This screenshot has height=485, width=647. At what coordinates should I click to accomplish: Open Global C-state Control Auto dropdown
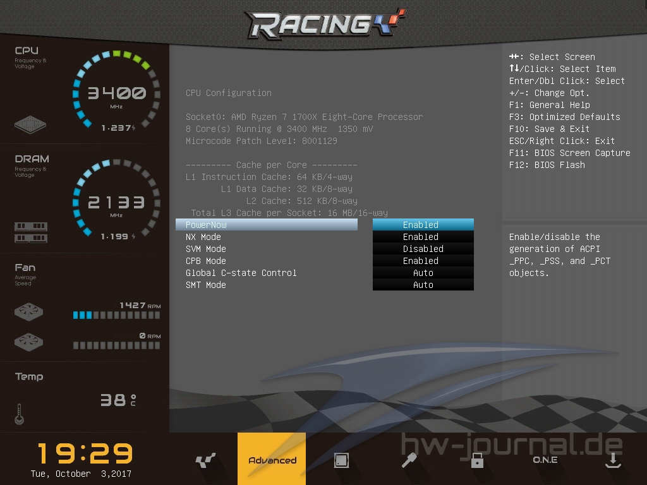(x=423, y=273)
